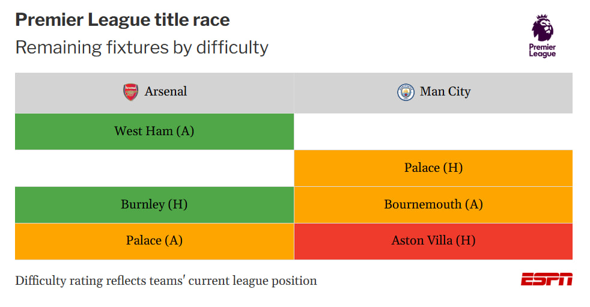
Task: Click the West Ham (A) green cell
Action: 154,132
